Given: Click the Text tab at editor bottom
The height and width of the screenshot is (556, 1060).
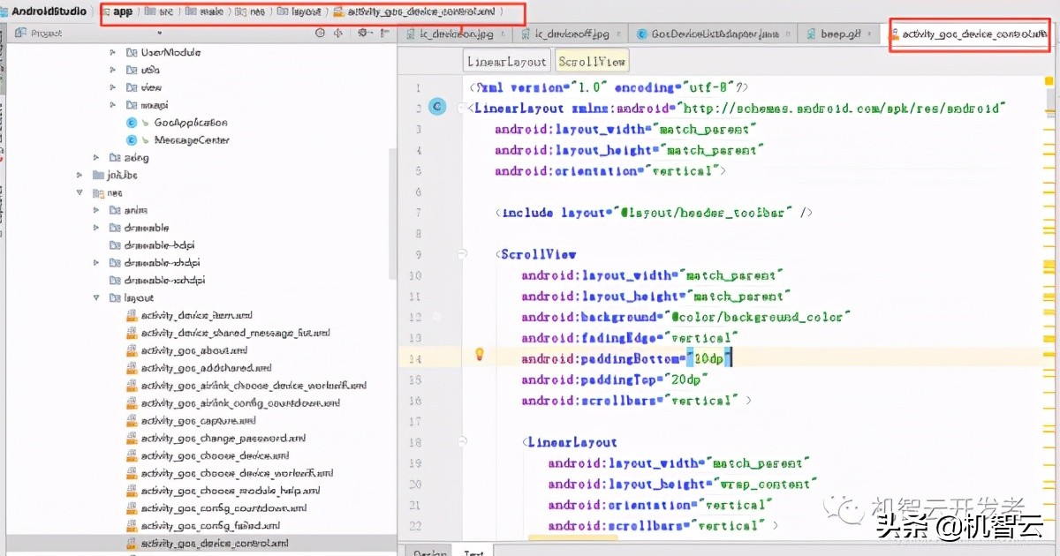Looking at the screenshot, I should coord(473,552).
